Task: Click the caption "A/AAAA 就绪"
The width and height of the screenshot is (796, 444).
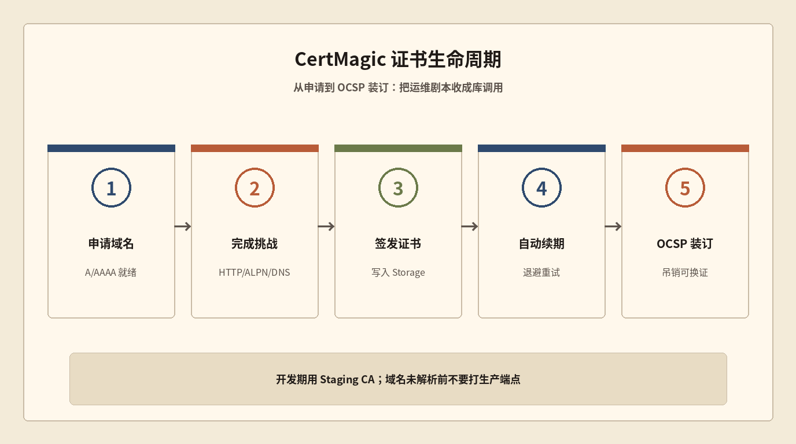Action: tap(111, 272)
